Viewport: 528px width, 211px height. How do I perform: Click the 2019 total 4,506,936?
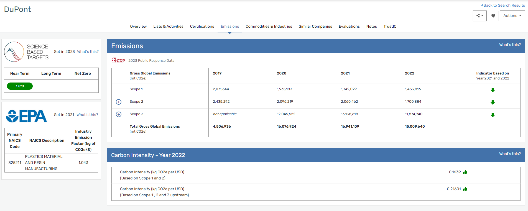click(222, 127)
